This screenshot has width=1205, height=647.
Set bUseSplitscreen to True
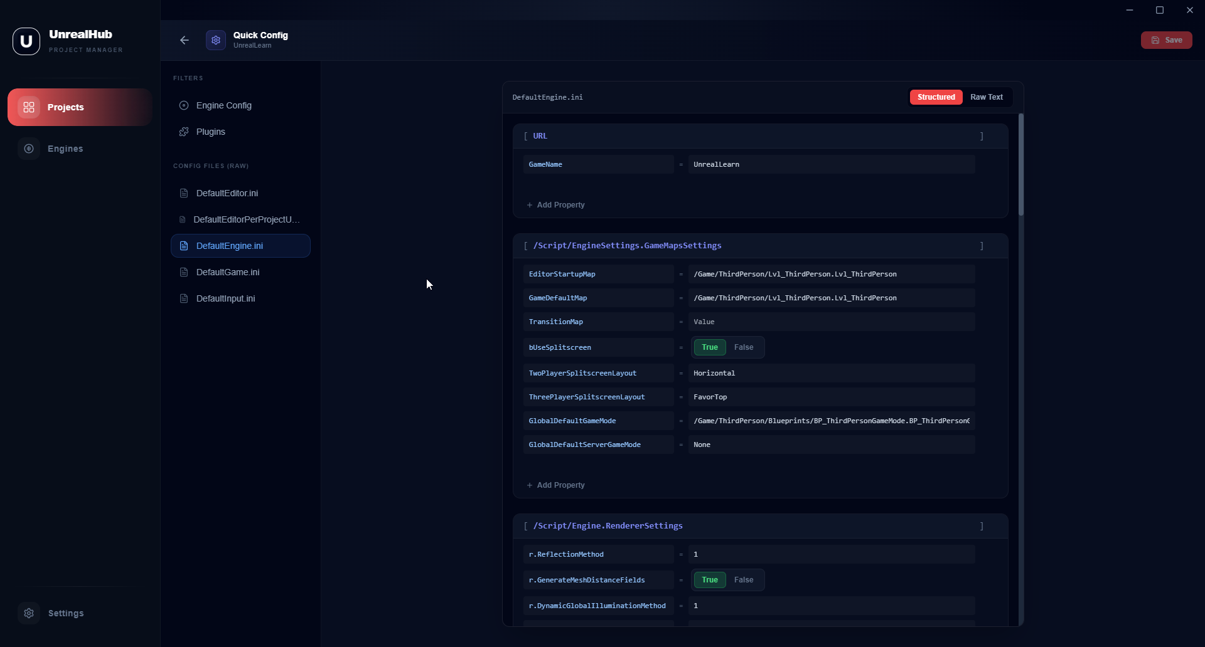pos(710,347)
